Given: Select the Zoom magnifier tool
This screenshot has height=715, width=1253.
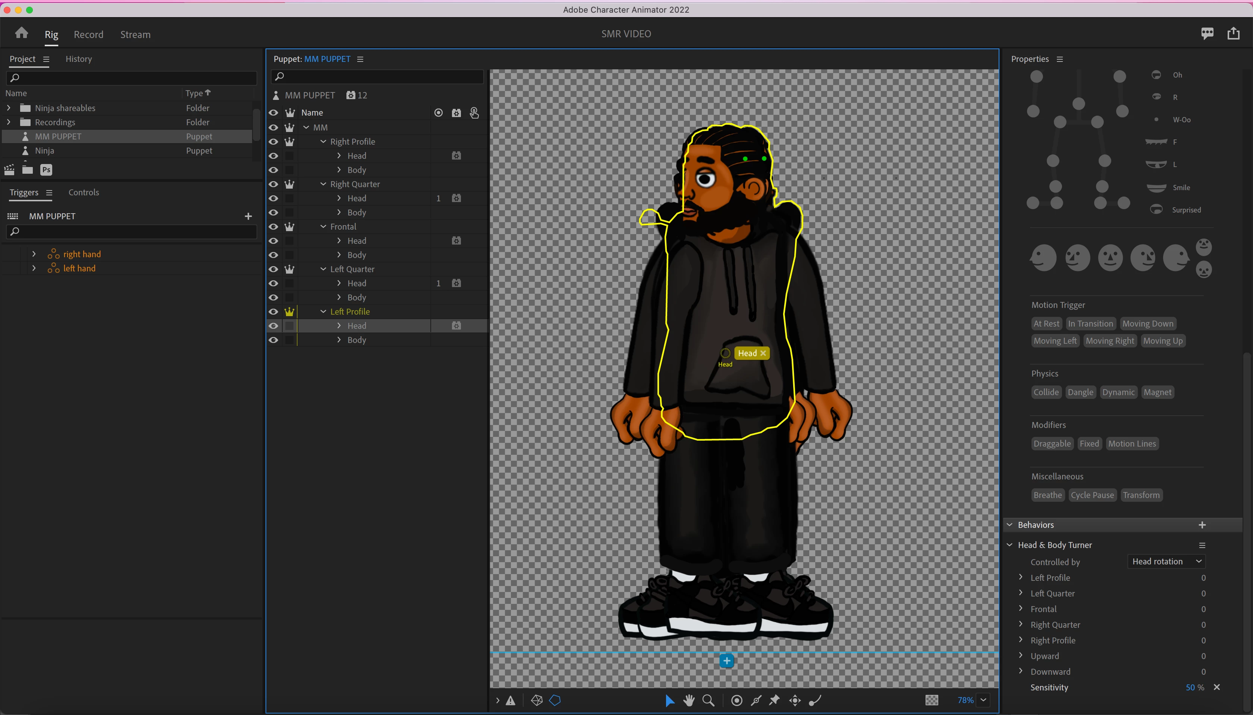Looking at the screenshot, I should point(708,700).
